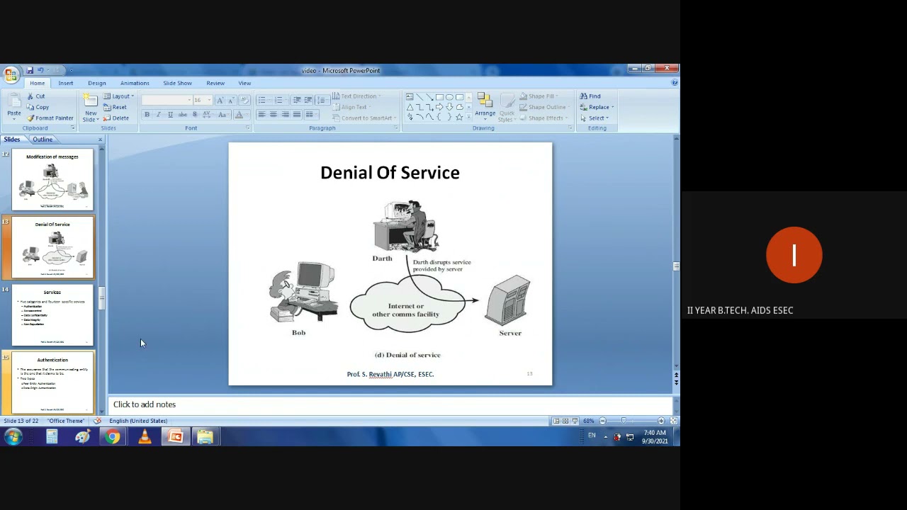This screenshot has height=510, width=907.
Task: Open Google Chrome from the taskbar
Action: tap(113, 437)
